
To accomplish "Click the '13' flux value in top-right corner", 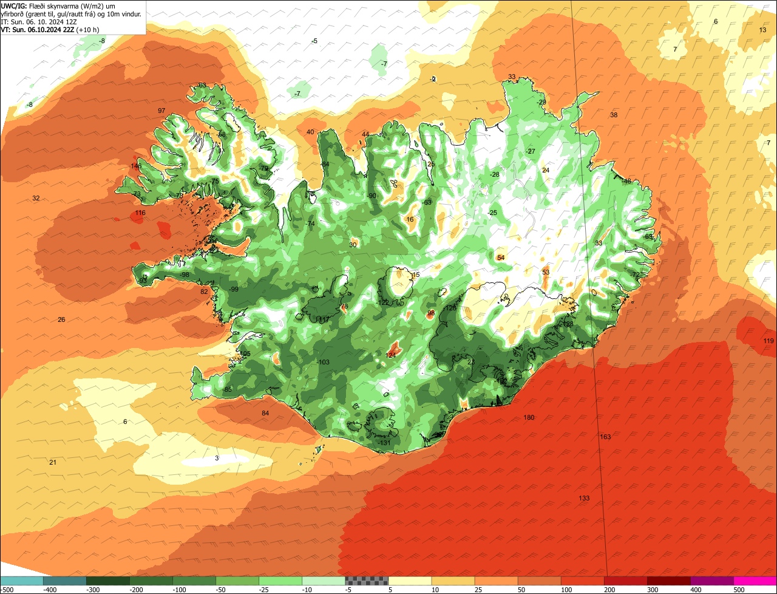I will [x=762, y=30].
